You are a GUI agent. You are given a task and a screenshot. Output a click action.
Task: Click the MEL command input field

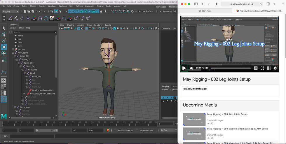coord(32,136)
